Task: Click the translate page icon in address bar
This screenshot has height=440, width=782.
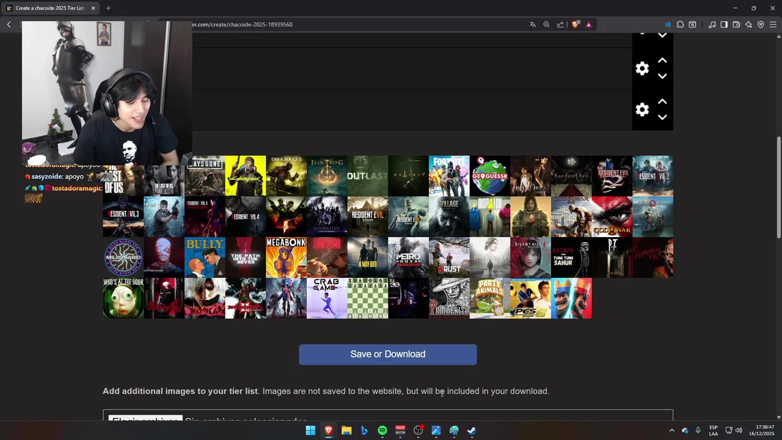Action: click(533, 24)
